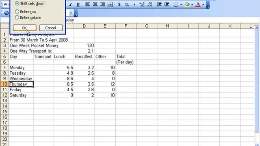The height and width of the screenshot is (146, 260).
Task: Select column F header
Action: click(126, 26)
